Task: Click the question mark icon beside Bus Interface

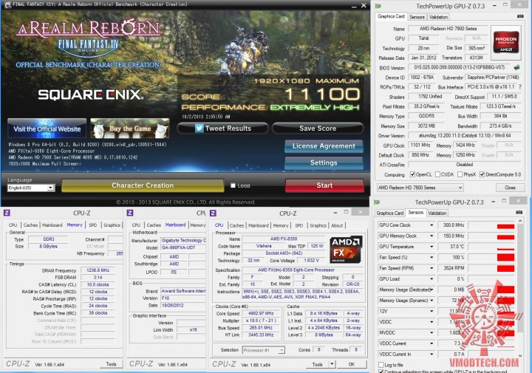Action: pyautogui.click(x=520, y=87)
